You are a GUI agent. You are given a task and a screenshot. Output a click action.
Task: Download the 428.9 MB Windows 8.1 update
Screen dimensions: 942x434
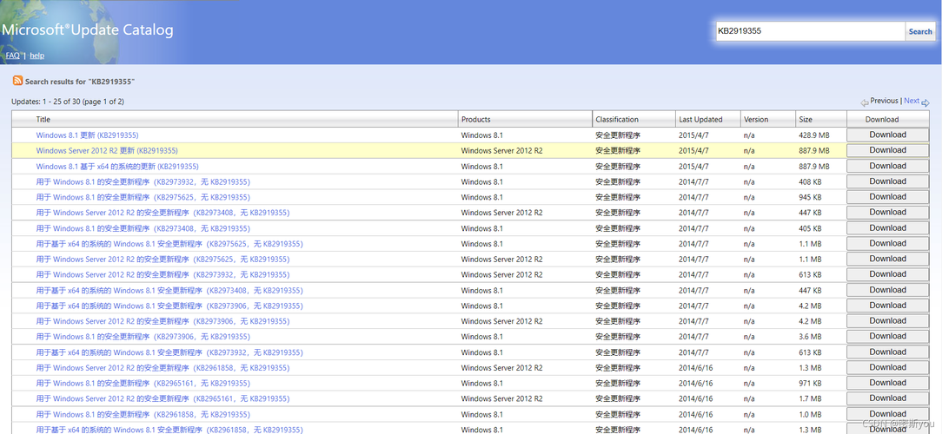(x=887, y=135)
